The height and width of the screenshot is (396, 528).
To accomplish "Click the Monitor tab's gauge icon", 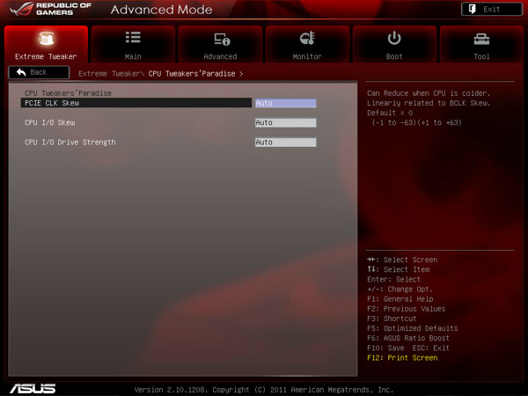I will (307, 39).
